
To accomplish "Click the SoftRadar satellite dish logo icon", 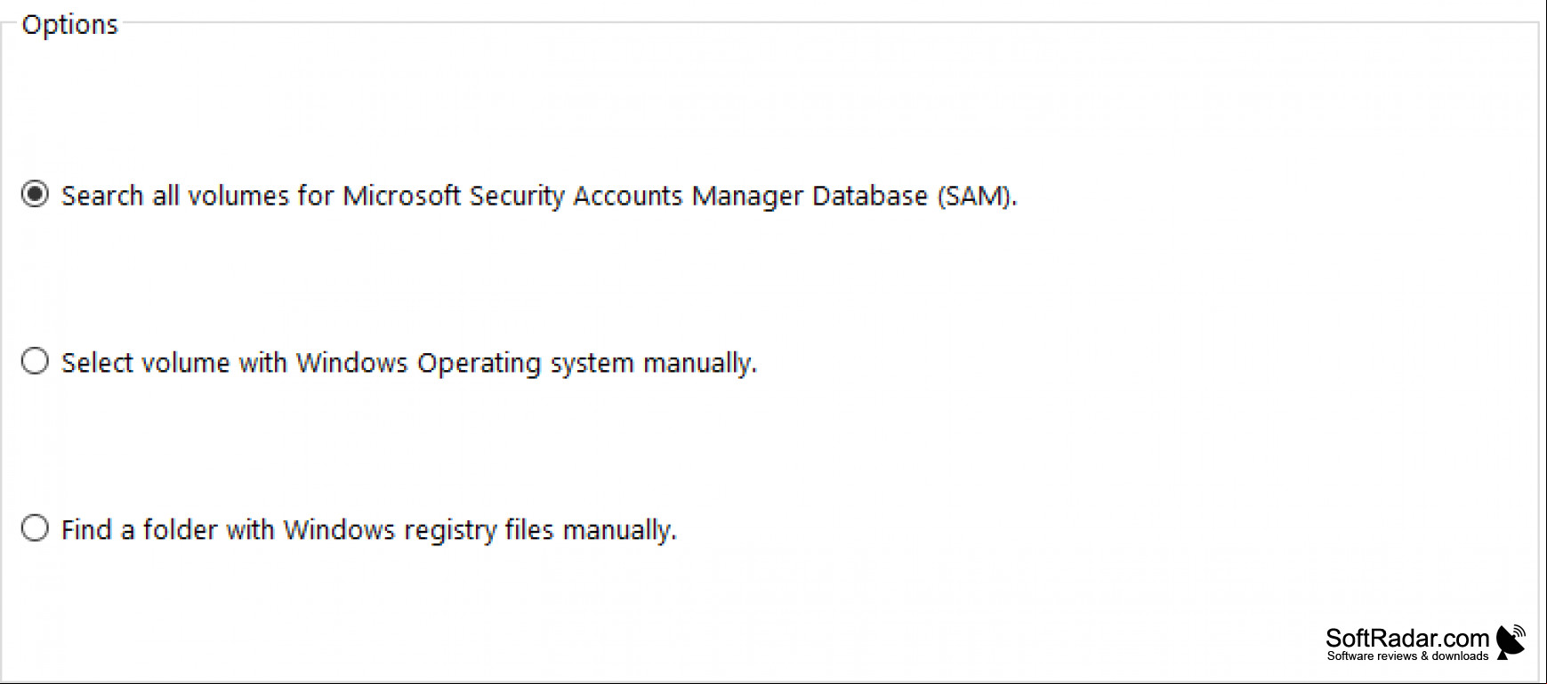I will [1511, 642].
